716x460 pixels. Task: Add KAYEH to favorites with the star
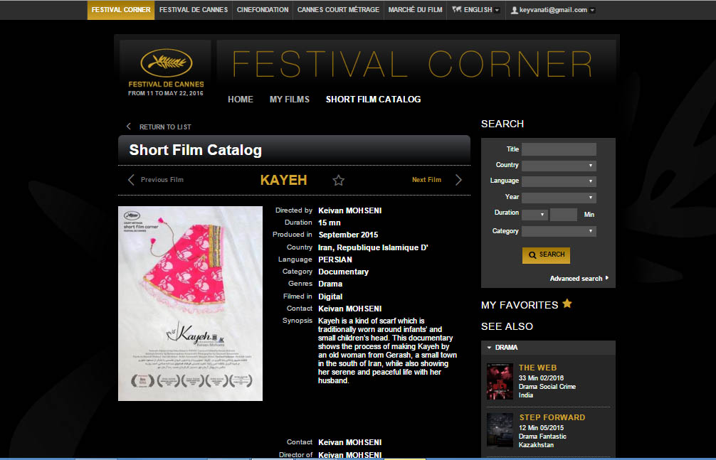point(338,181)
